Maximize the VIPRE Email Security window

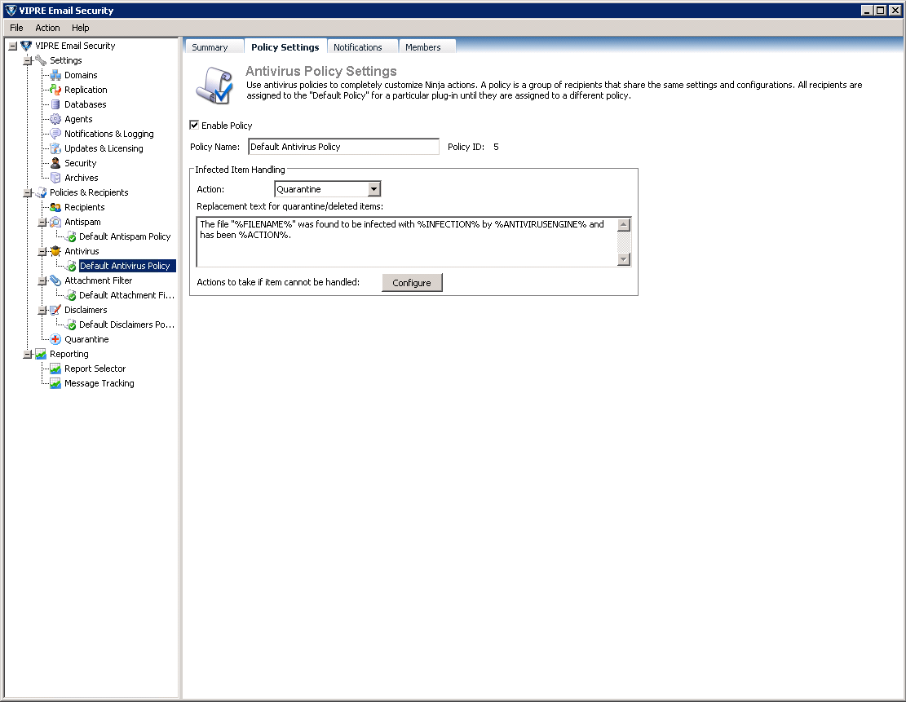880,11
